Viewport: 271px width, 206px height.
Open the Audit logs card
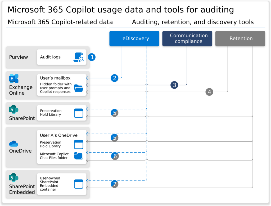62,57
